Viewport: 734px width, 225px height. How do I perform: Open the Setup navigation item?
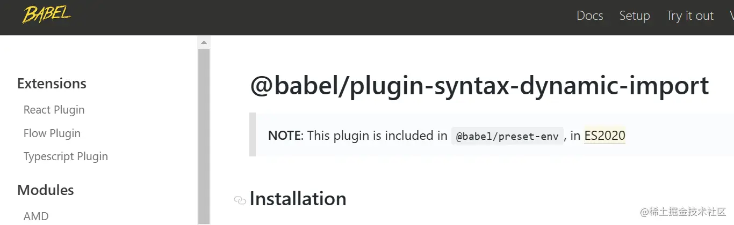(x=635, y=16)
